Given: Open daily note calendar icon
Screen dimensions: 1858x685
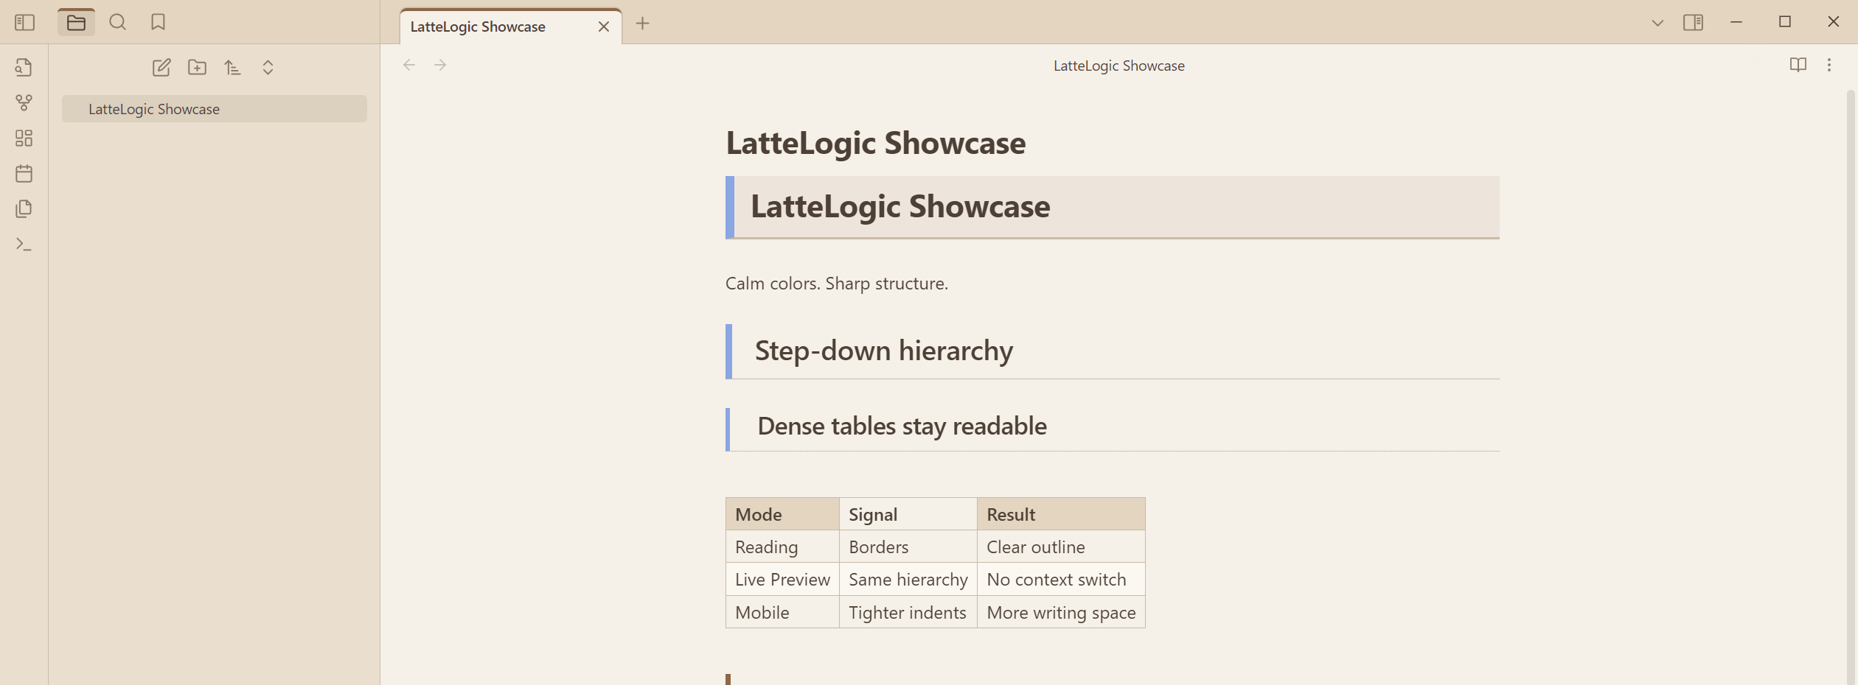Looking at the screenshot, I should click(24, 174).
